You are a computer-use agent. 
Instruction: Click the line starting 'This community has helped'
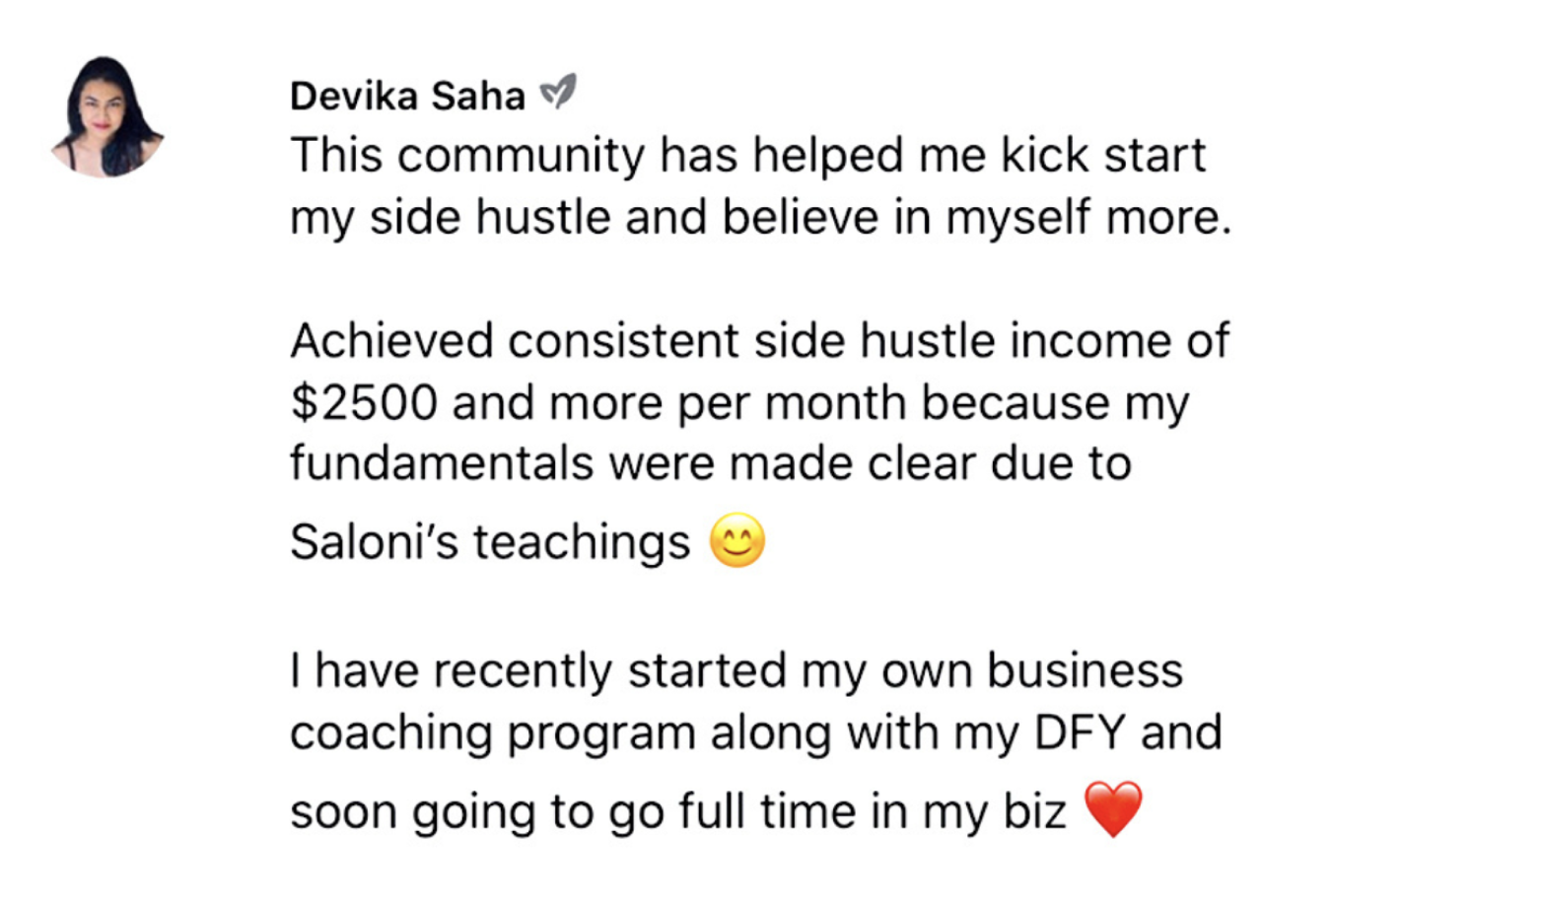(747, 156)
